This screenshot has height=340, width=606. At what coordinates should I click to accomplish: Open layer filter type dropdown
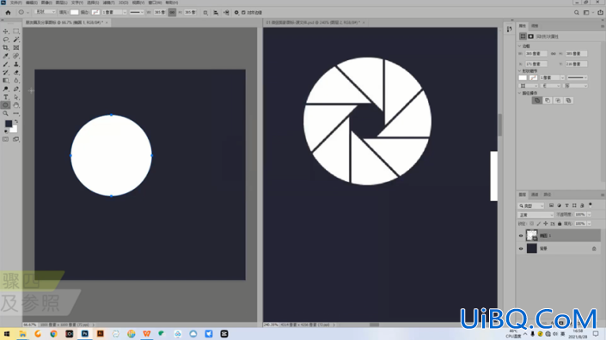(x=531, y=205)
